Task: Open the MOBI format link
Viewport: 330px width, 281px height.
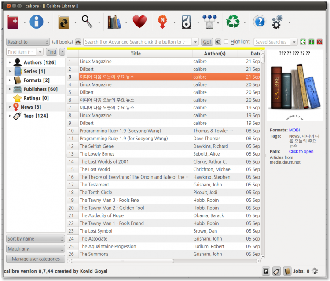Action: (x=294, y=130)
